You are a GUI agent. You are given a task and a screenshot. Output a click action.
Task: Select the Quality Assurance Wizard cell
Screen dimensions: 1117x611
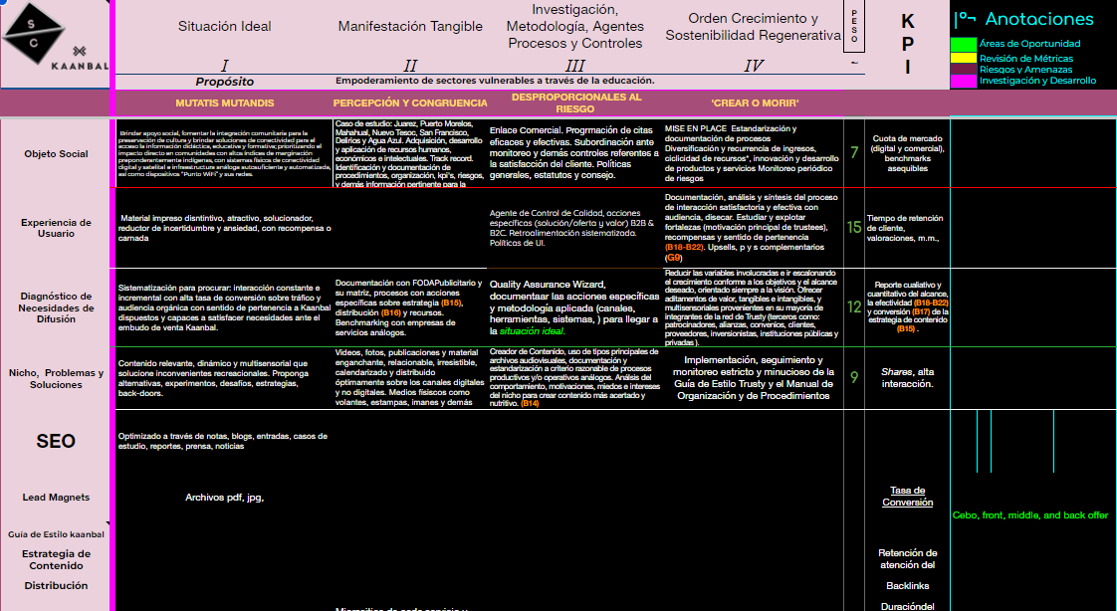click(x=575, y=307)
